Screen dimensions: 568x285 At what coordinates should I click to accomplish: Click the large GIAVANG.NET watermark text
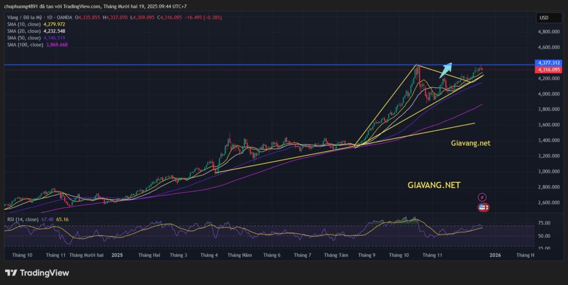click(x=434, y=186)
